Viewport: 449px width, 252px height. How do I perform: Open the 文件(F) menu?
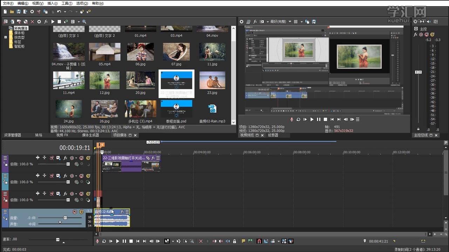(x=8, y=3)
